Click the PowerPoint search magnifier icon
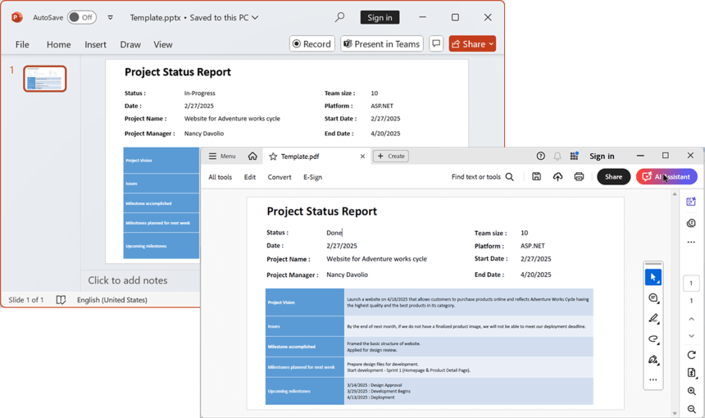The width and height of the screenshot is (705, 418). click(339, 17)
